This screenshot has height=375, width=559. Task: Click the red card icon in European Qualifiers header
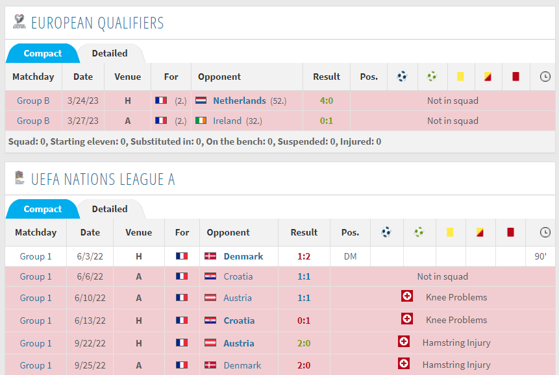click(516, 77)
